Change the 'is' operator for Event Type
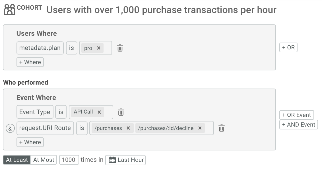The image size is (322, 172). [61, 112]
